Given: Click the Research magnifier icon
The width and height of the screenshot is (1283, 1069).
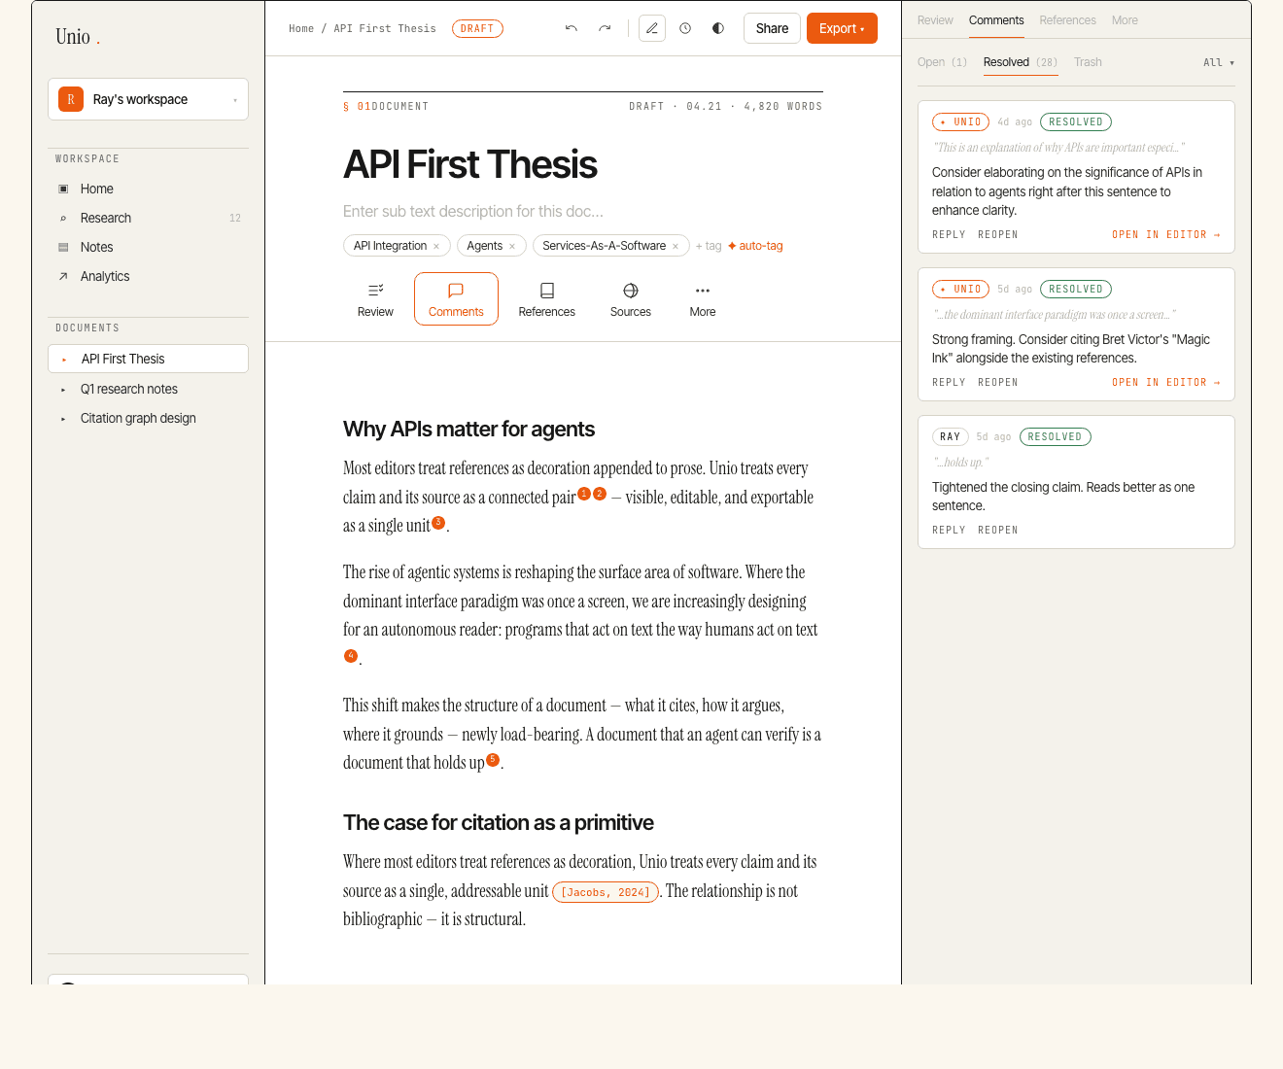Looking at the screenshot, I should tap(63, 218).
